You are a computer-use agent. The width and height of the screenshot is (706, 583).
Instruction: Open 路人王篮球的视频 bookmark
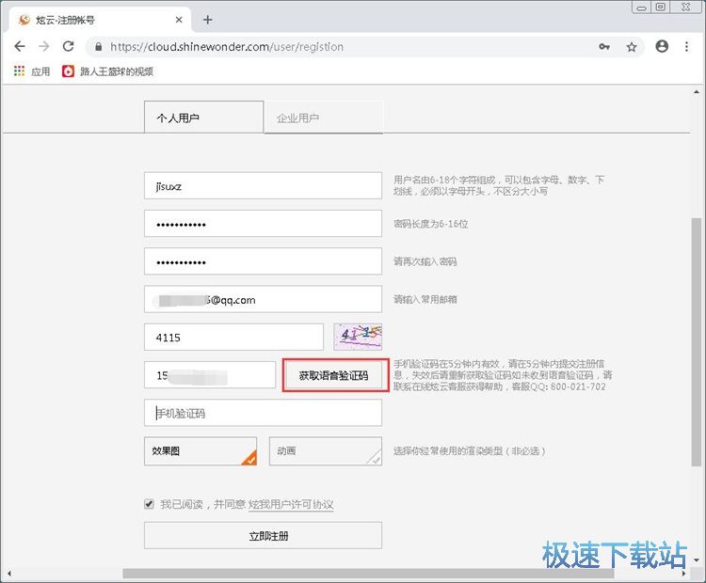pyautogui.click(x=107, y=71)
